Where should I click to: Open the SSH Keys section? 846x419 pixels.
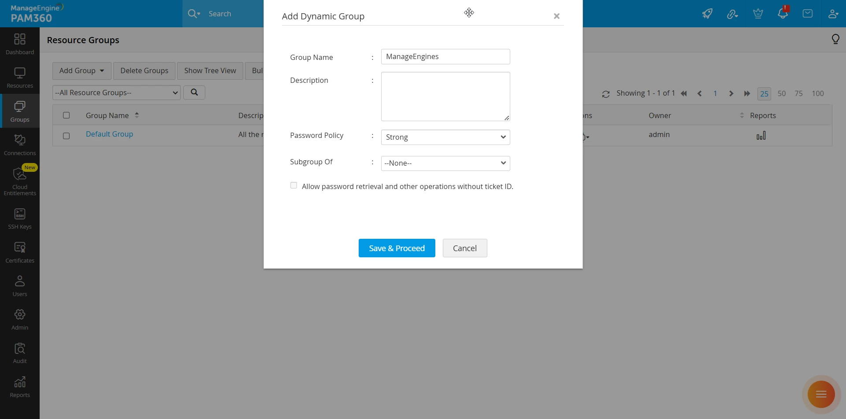point(19,219)
